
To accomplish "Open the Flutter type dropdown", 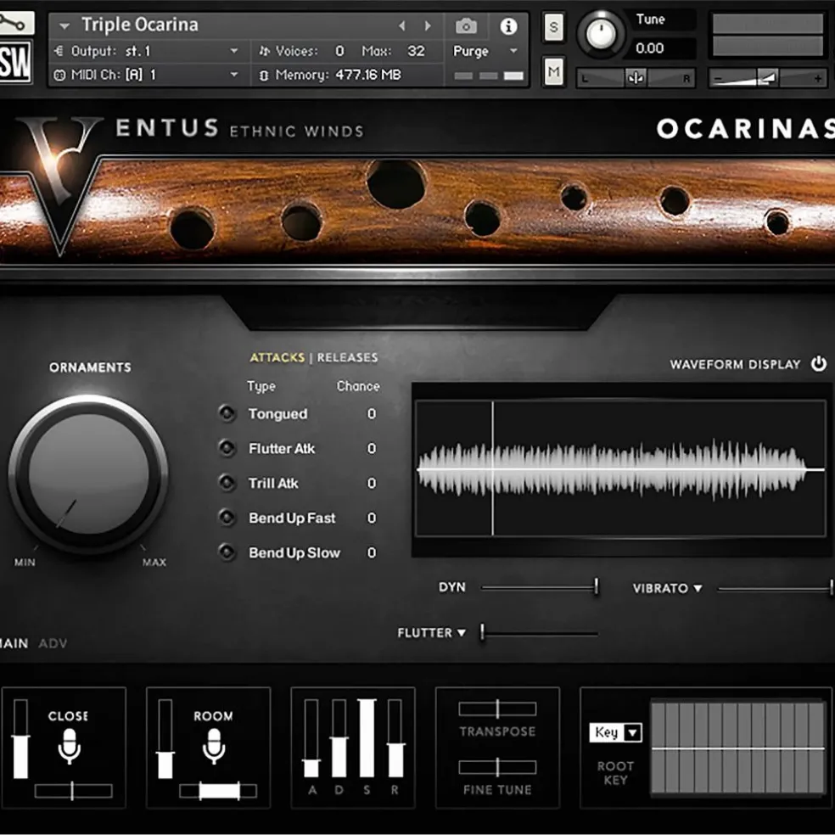I will (462, 633).
